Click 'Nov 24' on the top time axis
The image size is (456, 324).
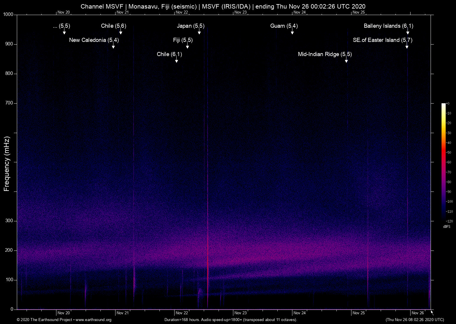(299, 12)
